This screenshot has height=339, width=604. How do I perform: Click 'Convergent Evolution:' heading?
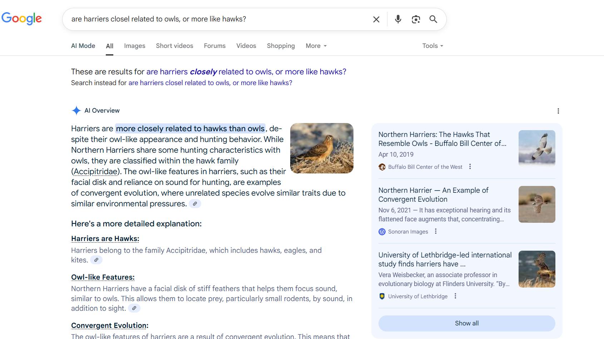[x=110, y=325]
